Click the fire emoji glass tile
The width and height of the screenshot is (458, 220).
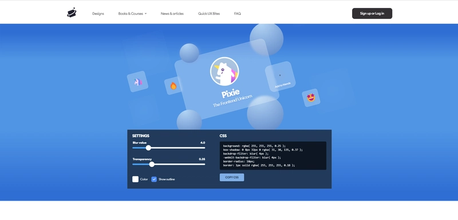(173, 86)
